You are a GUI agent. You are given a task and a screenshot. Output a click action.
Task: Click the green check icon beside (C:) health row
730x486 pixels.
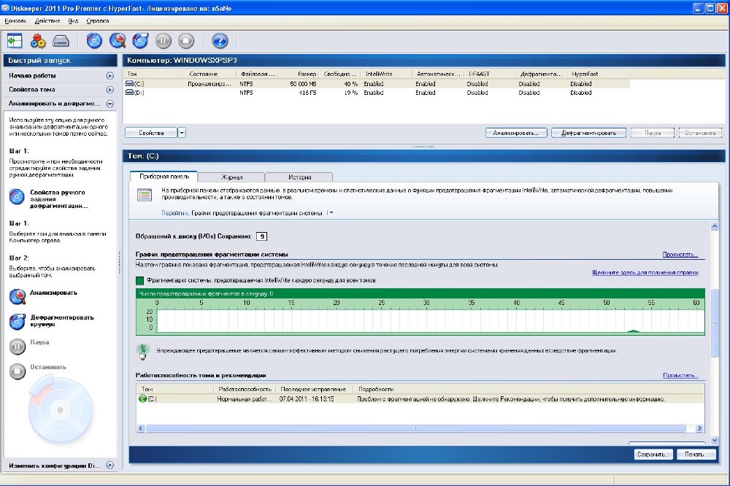point(142,399)
